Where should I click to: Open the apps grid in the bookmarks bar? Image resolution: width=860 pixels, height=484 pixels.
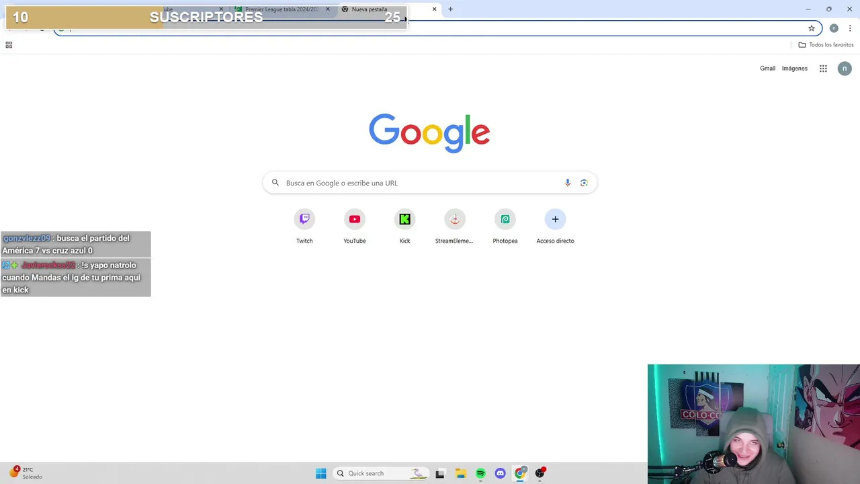tap(9, 45)
